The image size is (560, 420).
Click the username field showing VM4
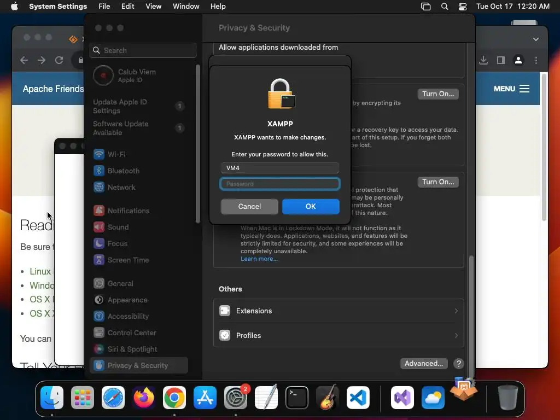[x=280, y=168]
